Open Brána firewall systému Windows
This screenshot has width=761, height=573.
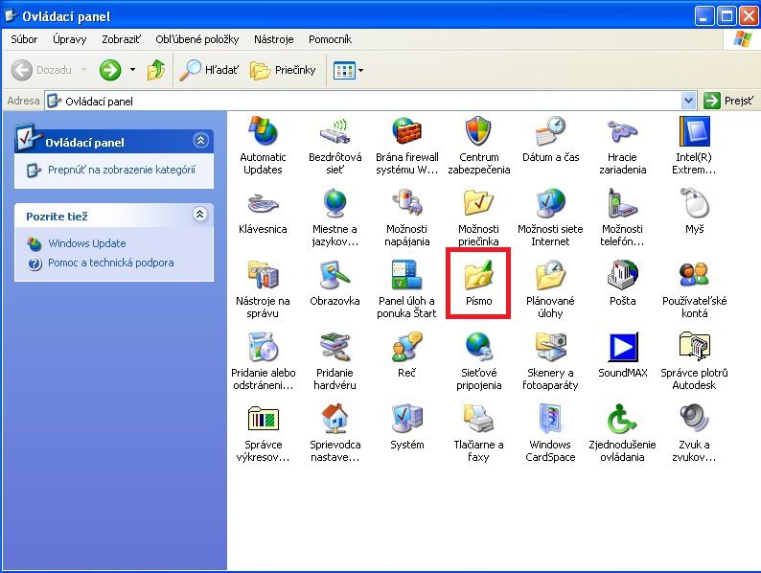[406, 146]
